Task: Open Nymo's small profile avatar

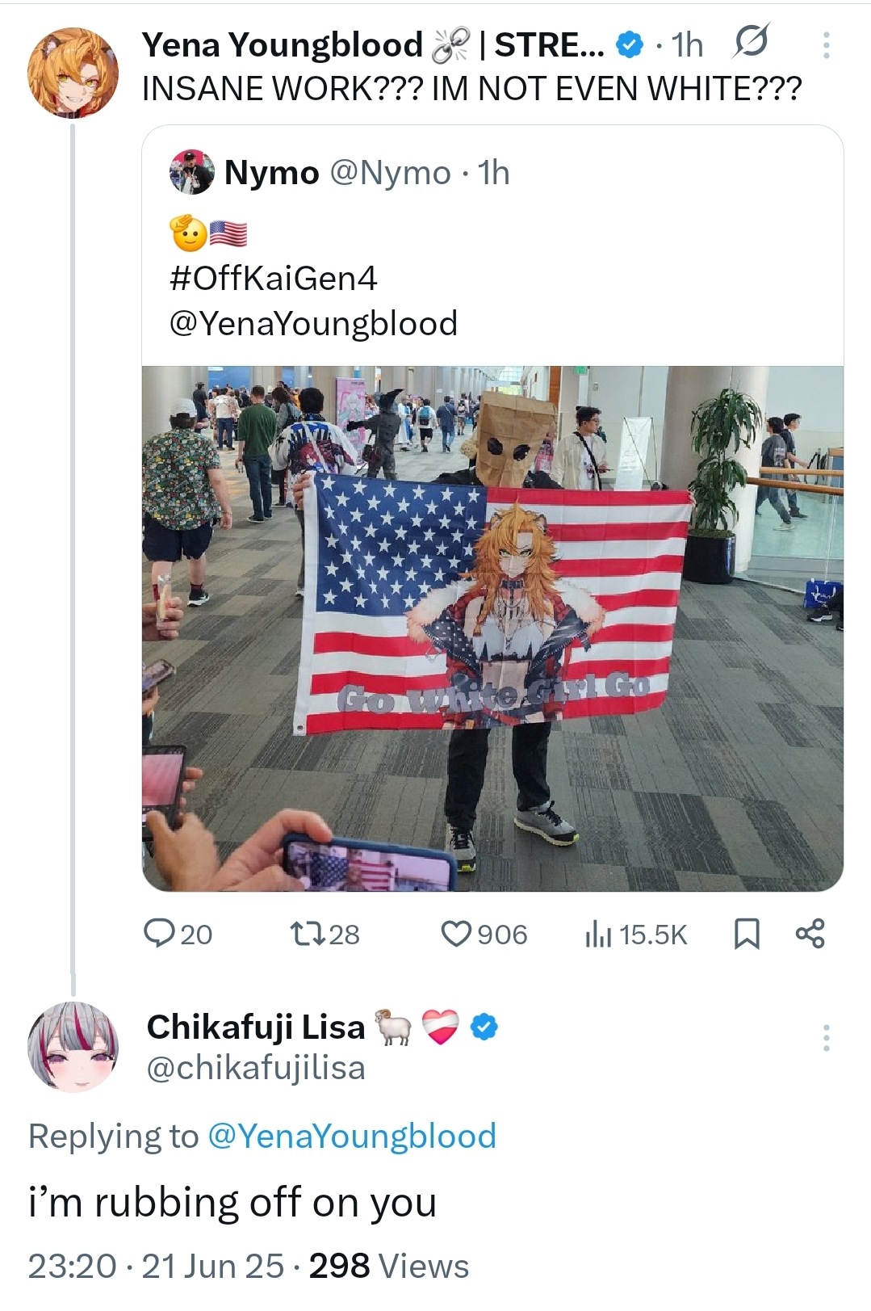Action: click(192, 172)
